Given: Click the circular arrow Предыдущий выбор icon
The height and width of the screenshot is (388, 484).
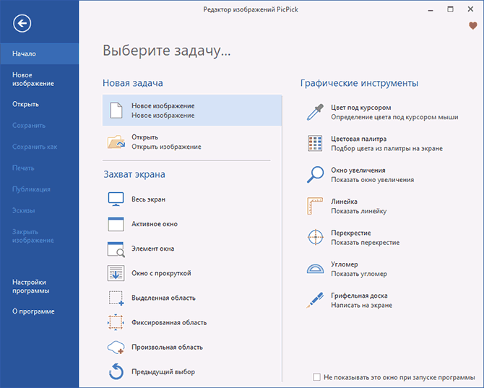Looking at the screenshot, I should 116,371.
